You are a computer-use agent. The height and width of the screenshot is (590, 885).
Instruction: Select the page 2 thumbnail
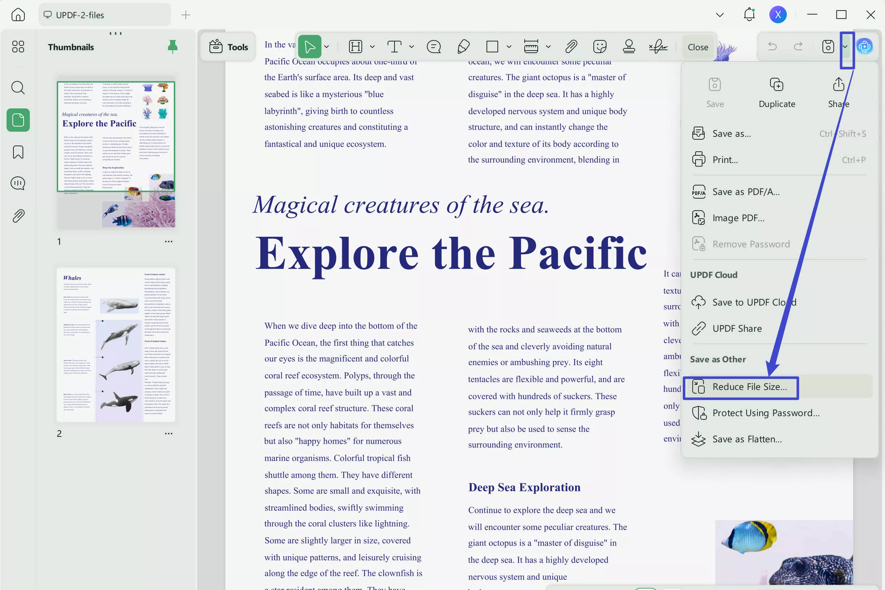click(116, 345)
